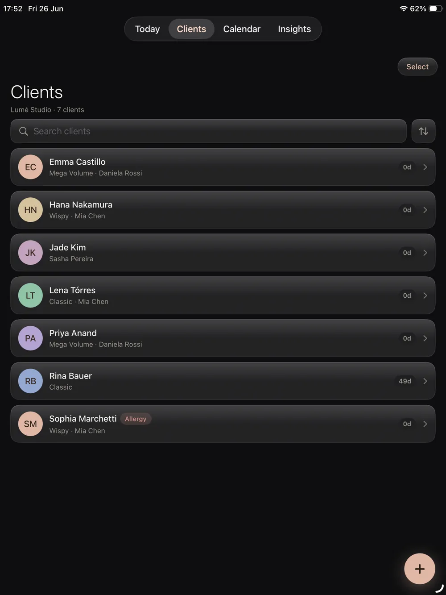
Task: Switch to the Insights tab
Action: tap(294, 29)
